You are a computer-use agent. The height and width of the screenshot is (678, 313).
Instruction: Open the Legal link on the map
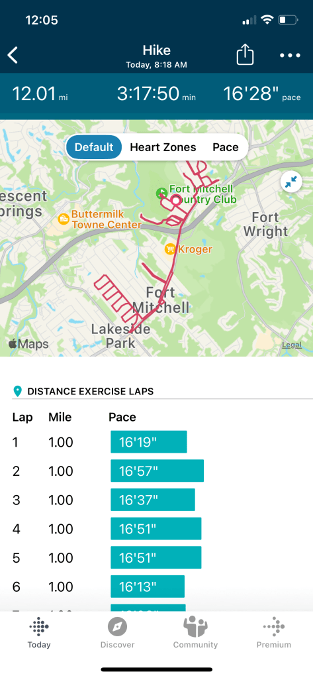click(x=292, y=345)
